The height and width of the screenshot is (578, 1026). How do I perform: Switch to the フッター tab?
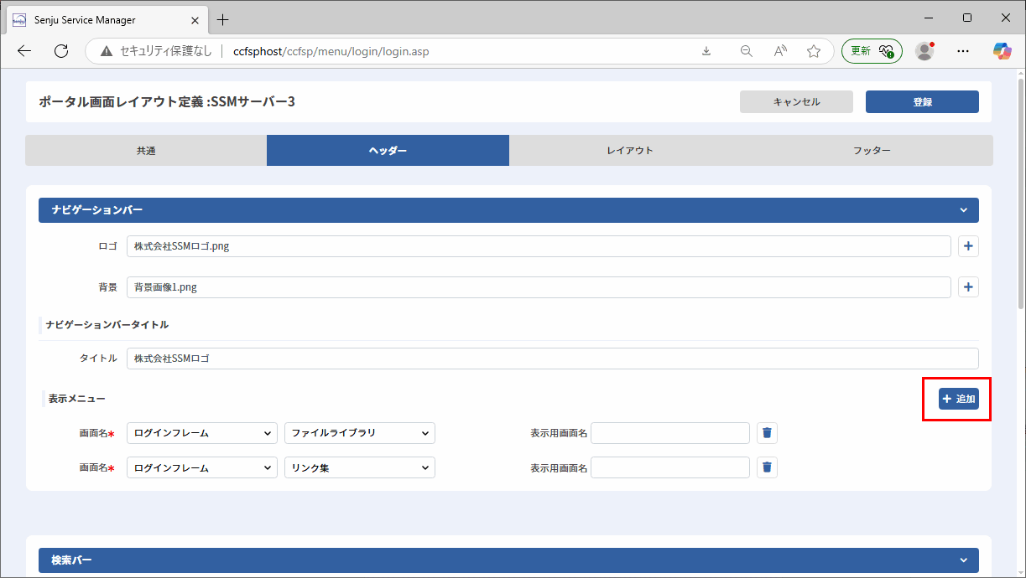pos(872,151)
